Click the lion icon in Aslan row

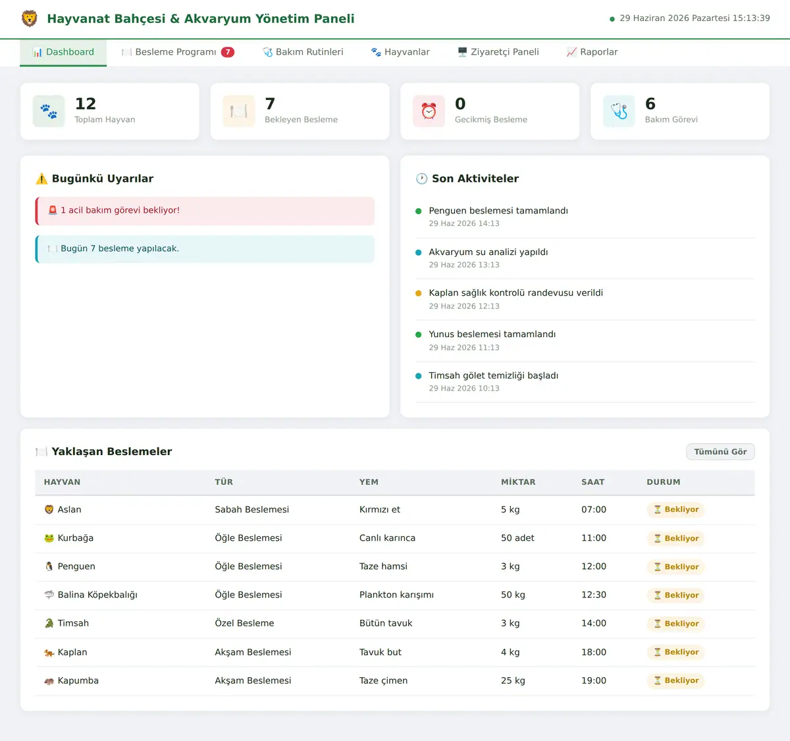[x=49, y=510]
